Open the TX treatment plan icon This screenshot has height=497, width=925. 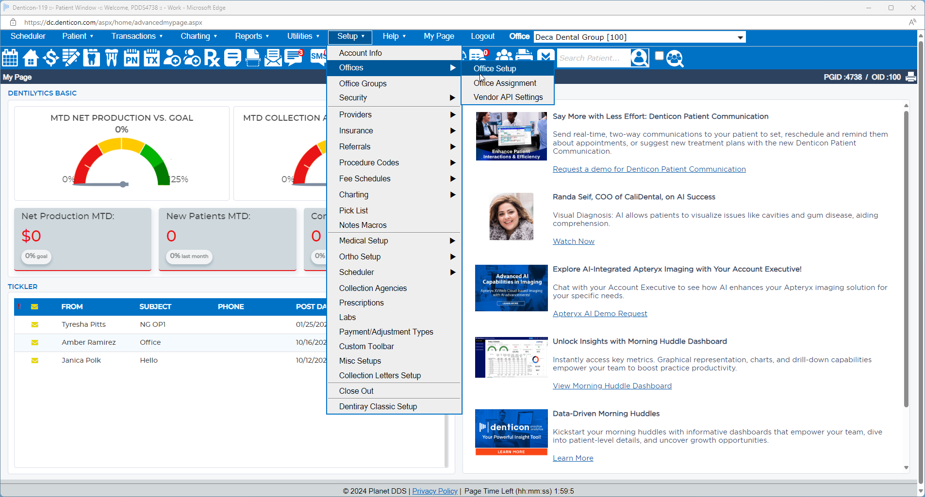(152, 58)
